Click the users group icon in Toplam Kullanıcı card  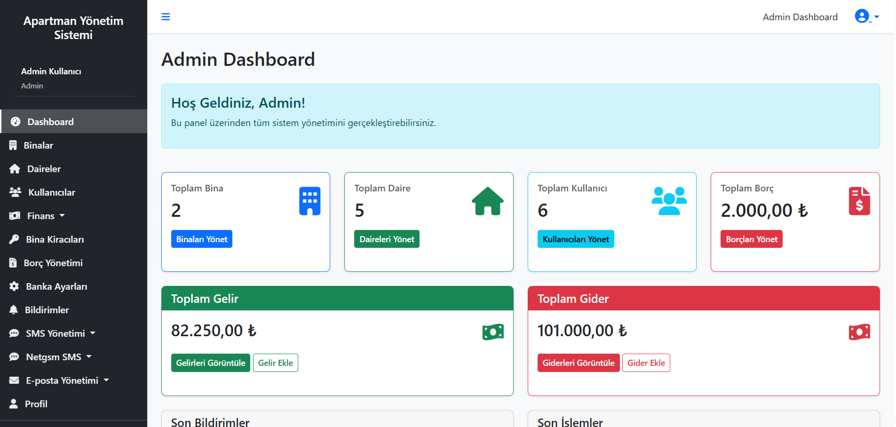pyautogui.click(x=669, y=201)
